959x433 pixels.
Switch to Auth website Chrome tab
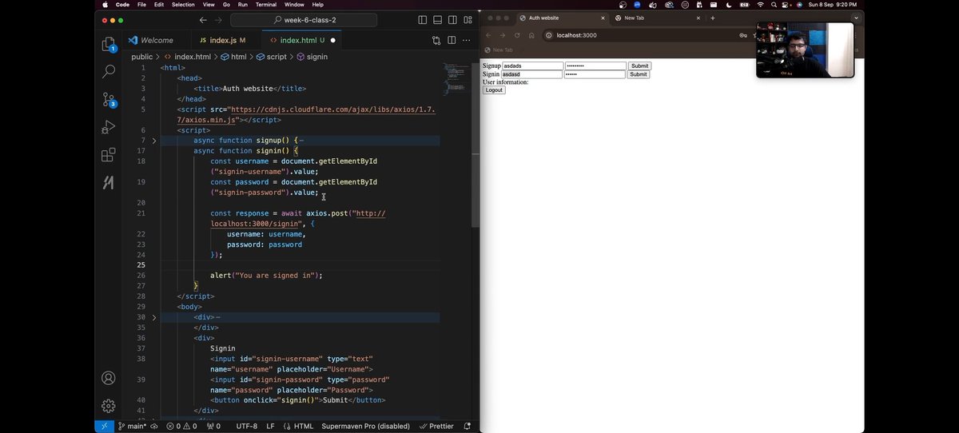coord(563,18)
